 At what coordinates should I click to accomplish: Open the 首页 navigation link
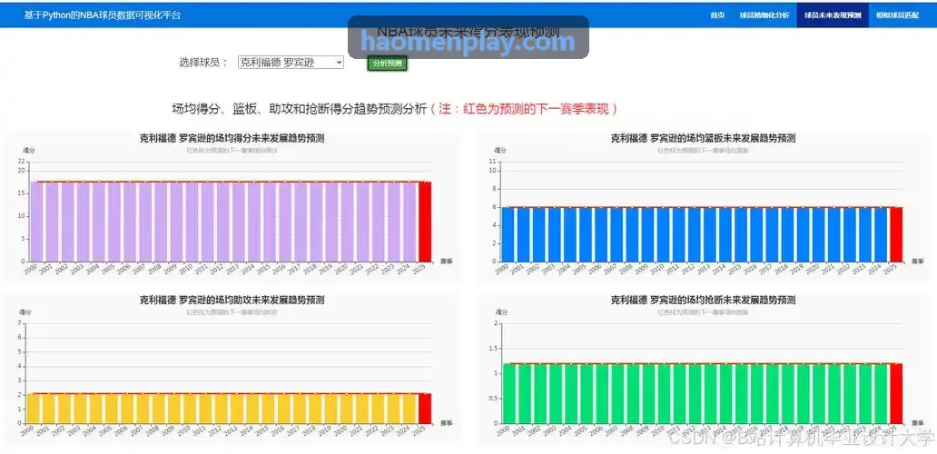click(717, 15)
